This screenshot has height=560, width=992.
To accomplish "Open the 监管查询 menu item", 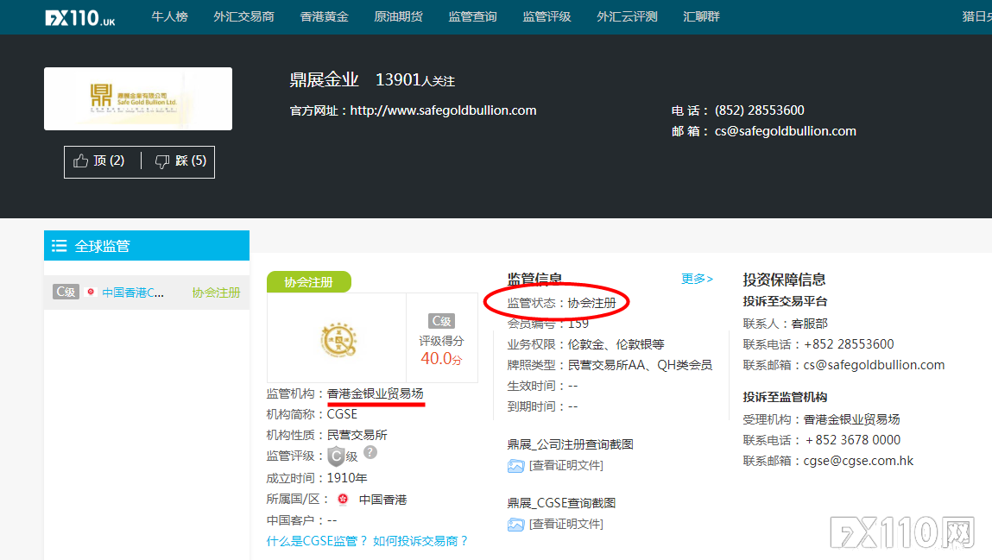I will pos(472,16).
